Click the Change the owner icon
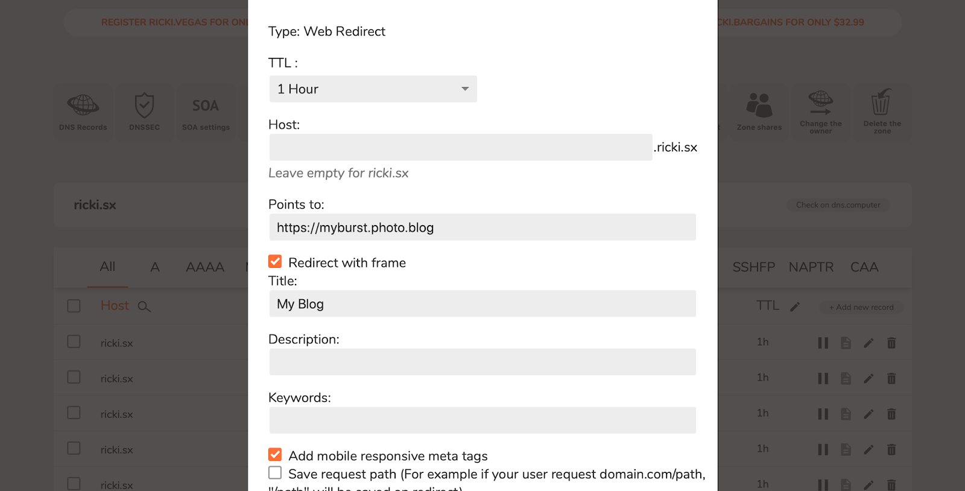Screen dimensions: 965x491 tap(820, 103)
